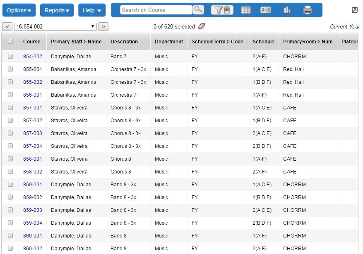Open the field set table icon
The width and height of the screenshot is (363, 254).
coord(246,10)
